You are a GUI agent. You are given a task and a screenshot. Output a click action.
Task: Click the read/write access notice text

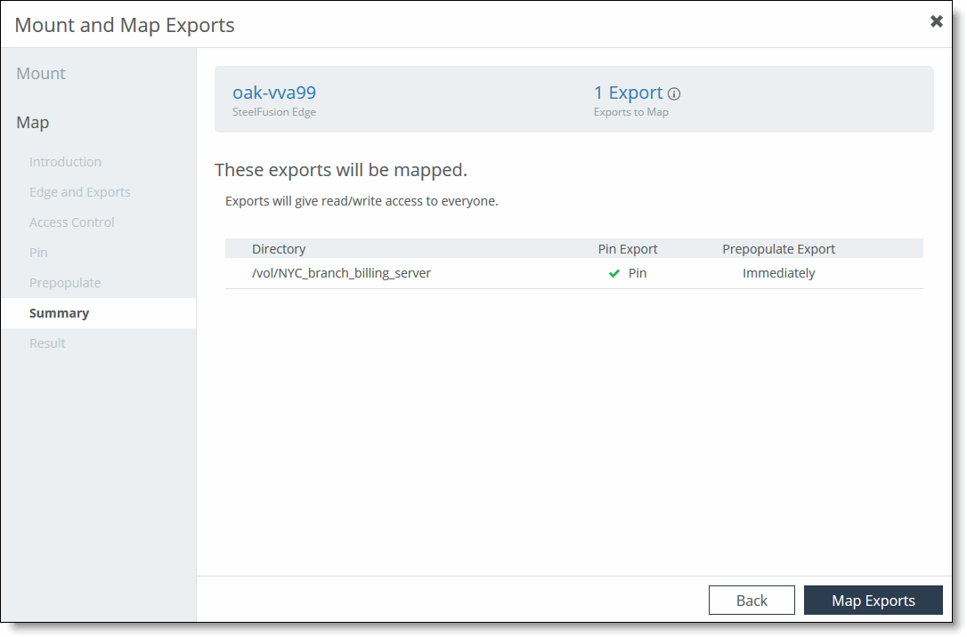coord(362,201)
